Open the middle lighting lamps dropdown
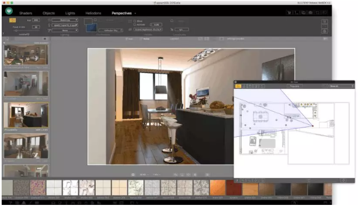358x206 pixels. [65, 25]
